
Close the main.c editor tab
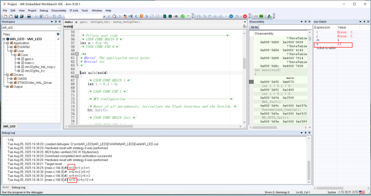tap(76, 22)
